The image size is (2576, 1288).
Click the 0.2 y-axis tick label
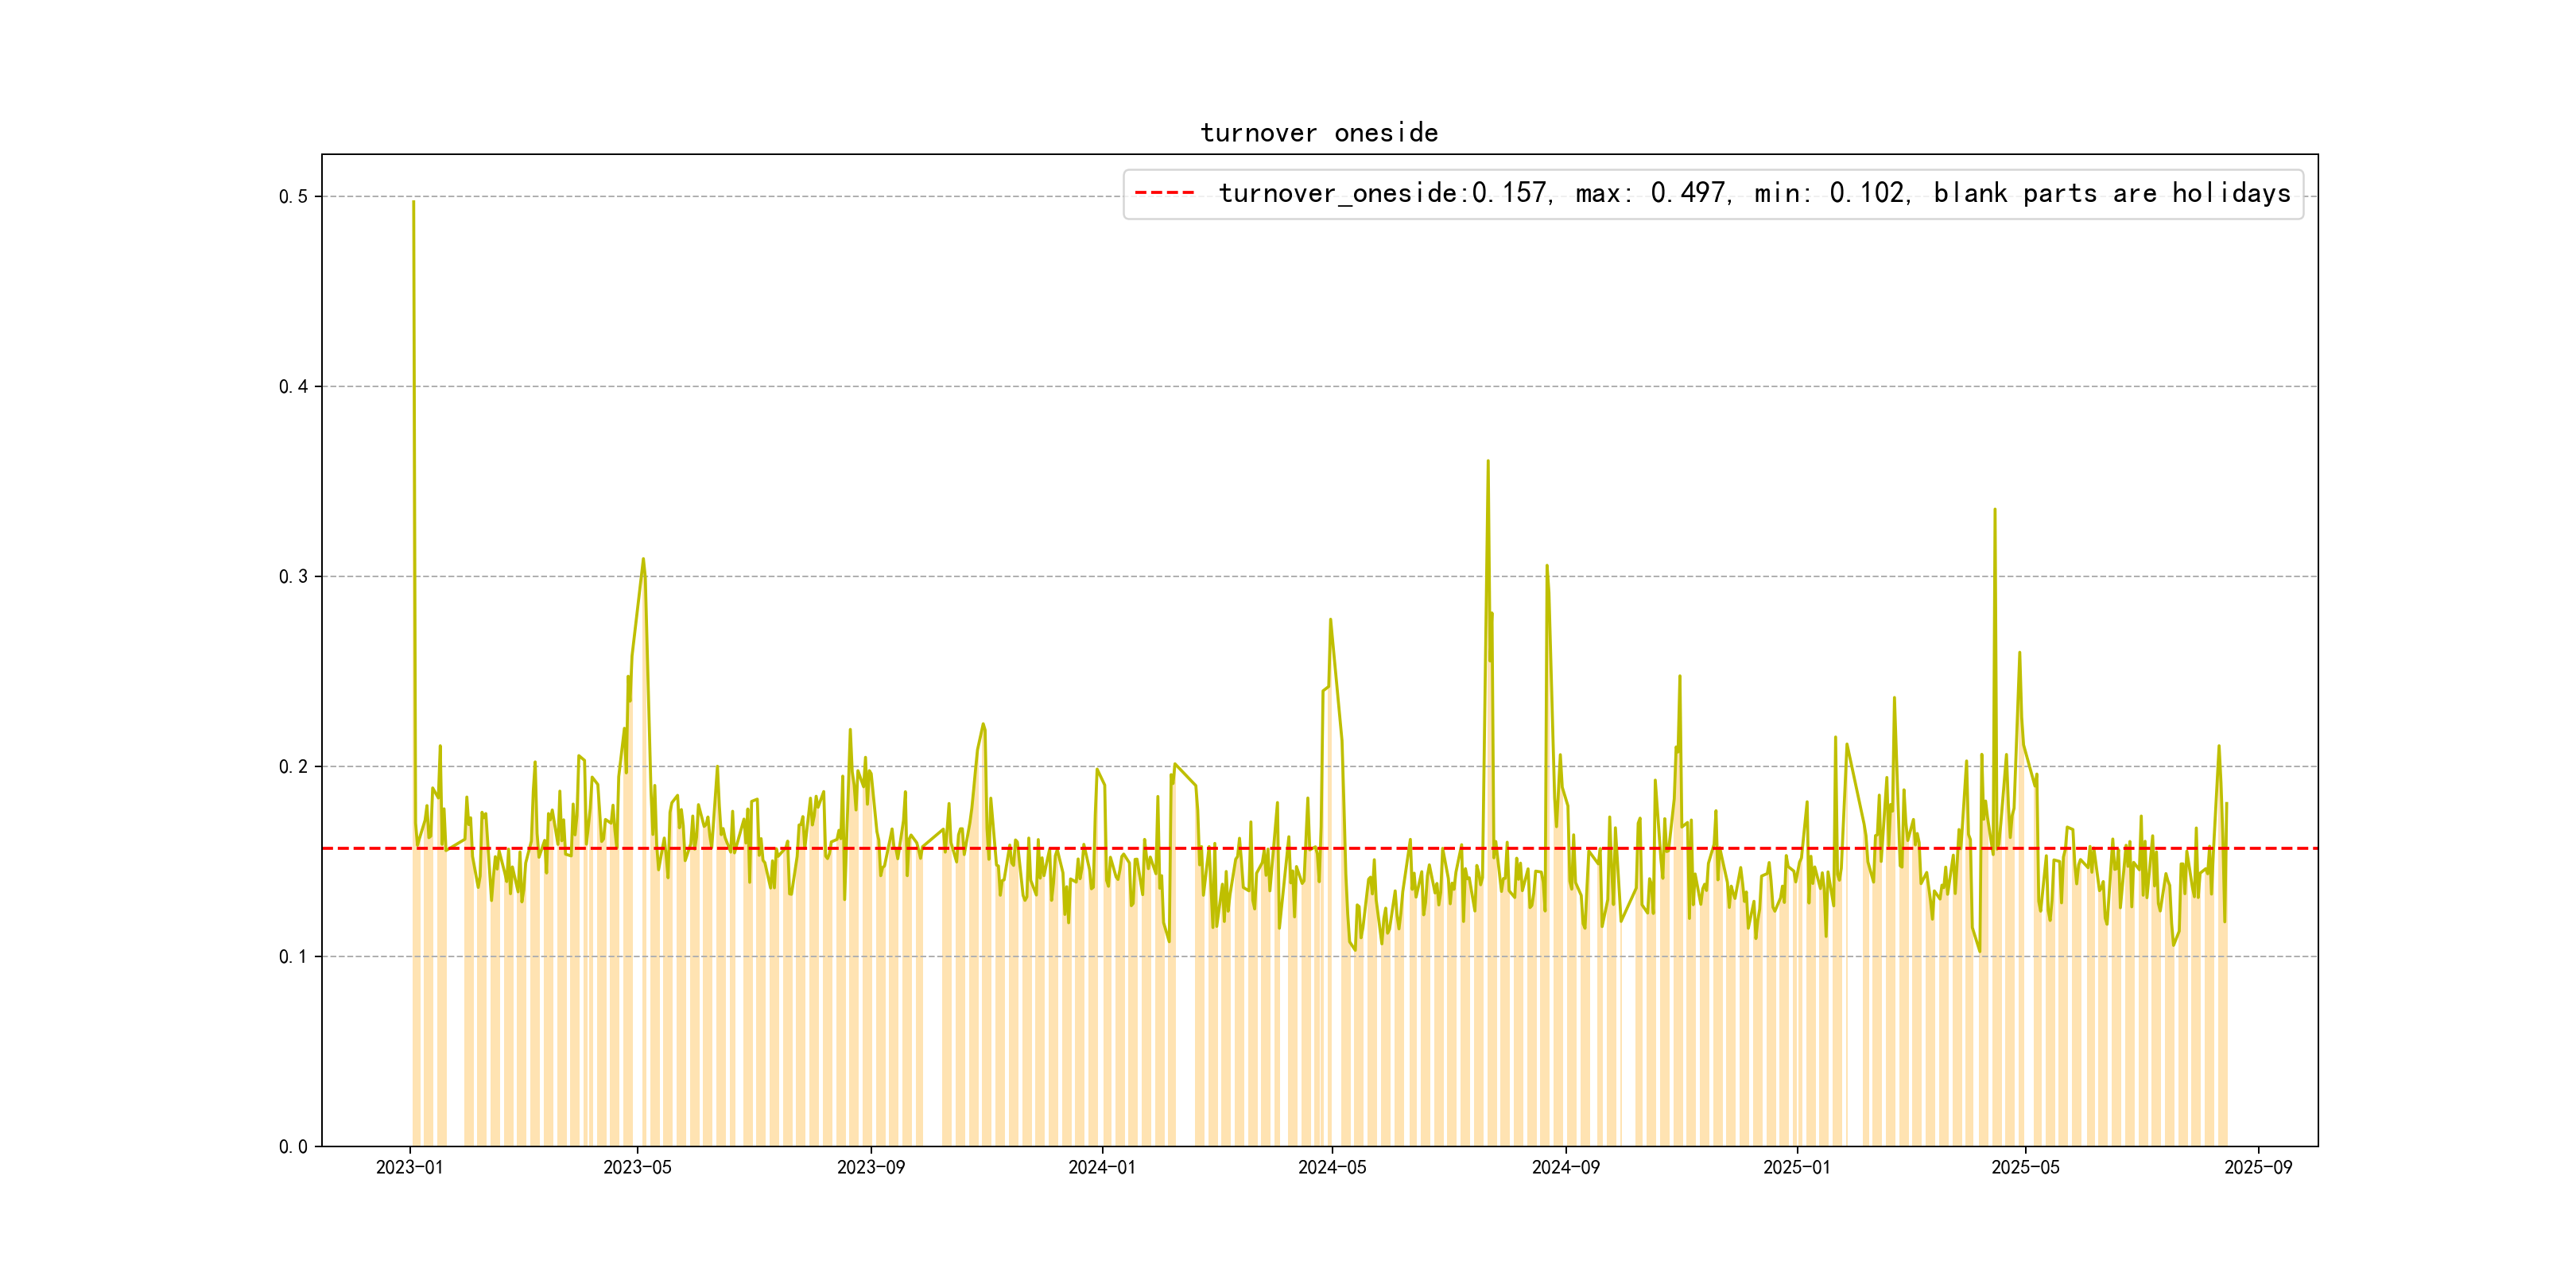point(293,767)
